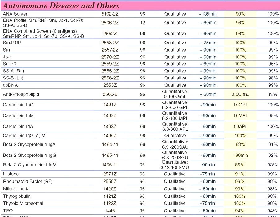Select the 'dsDNA' test name
This screenshot has height=217, width=280.
(10, 85)
